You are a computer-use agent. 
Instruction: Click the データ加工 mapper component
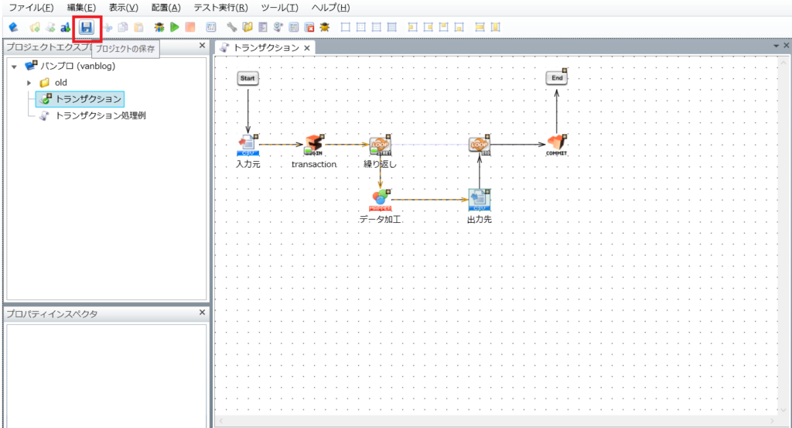(x=381, y=200)
